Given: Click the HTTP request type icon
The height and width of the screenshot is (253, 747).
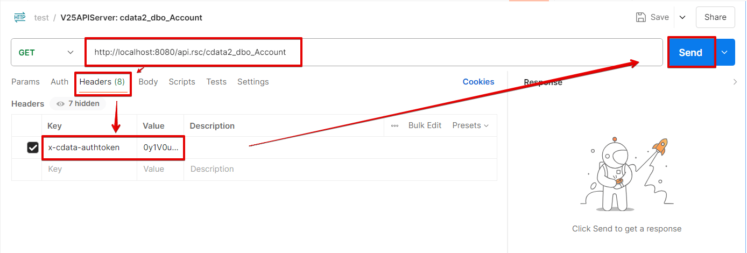Looking at the screenshot, I should pyautogui.click(x=20, y=17).
